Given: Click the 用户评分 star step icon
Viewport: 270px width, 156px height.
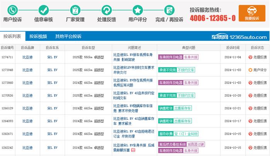Looking at the screenshot, I should pos(138,10).
